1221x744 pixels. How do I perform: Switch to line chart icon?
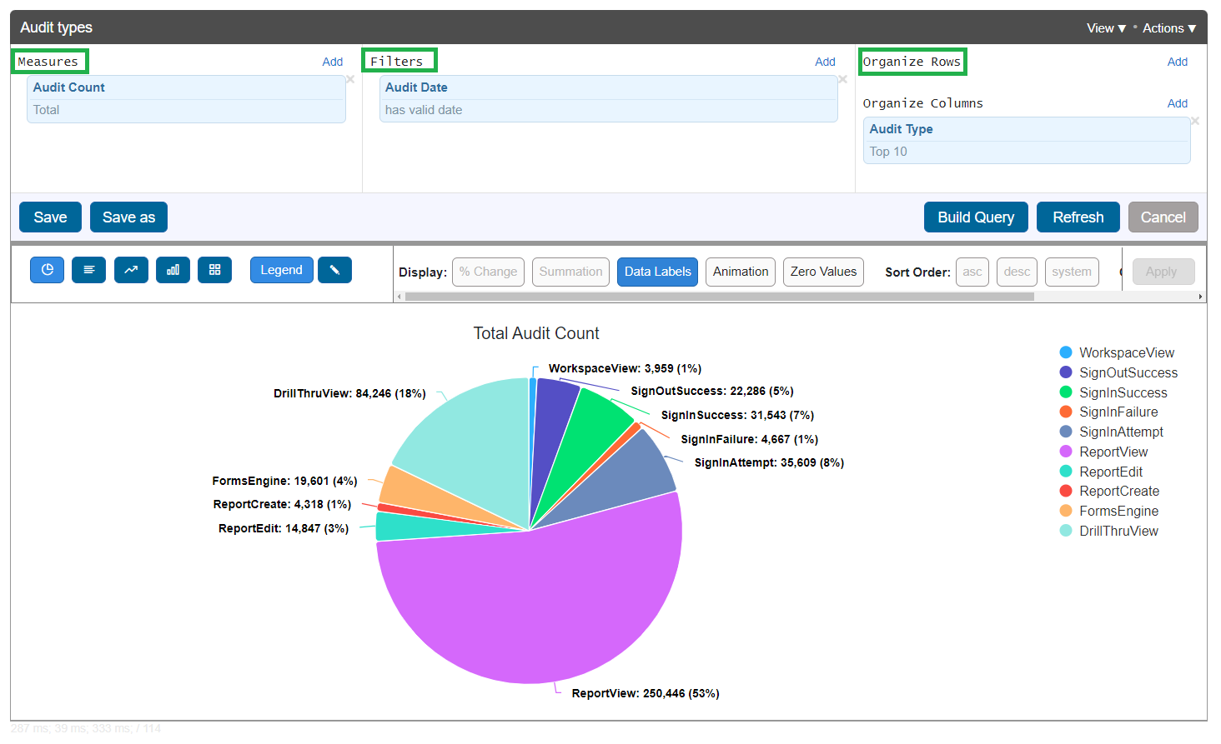(131, 270)
